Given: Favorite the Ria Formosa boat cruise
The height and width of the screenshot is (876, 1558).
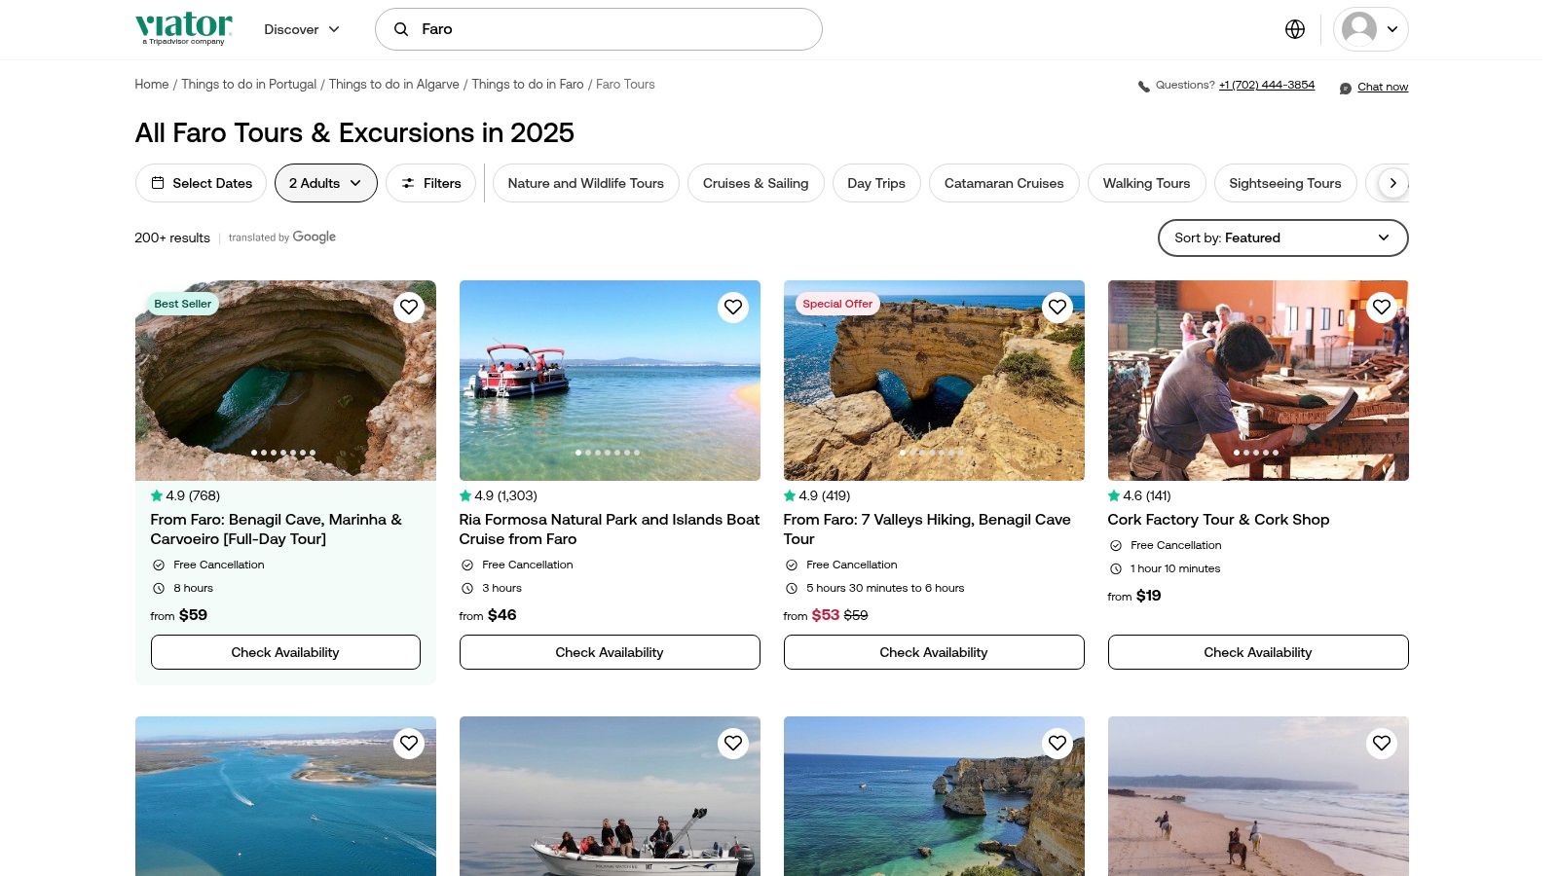Looking at the screenshot, I should click(x=733, y=308).
